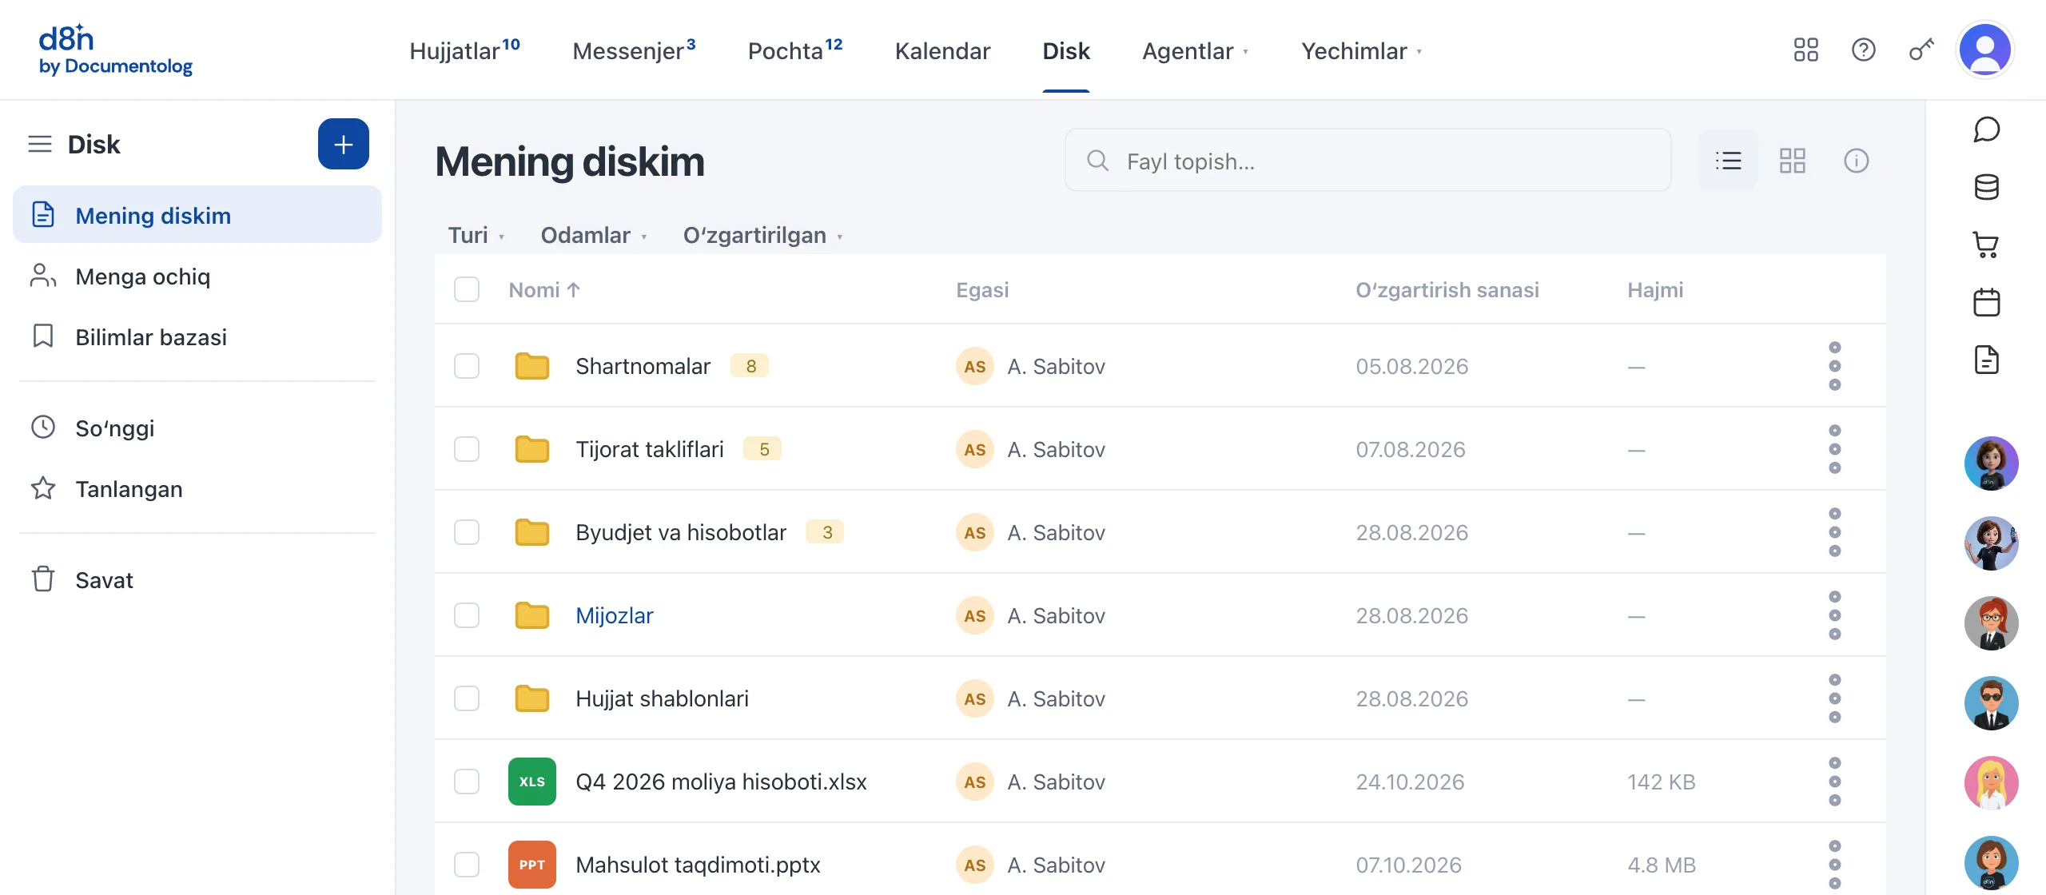This screenshot has height=895, width=2046.
Task: Toggle the Disk sidebar hamburger menu
Action: coord(40,144)
